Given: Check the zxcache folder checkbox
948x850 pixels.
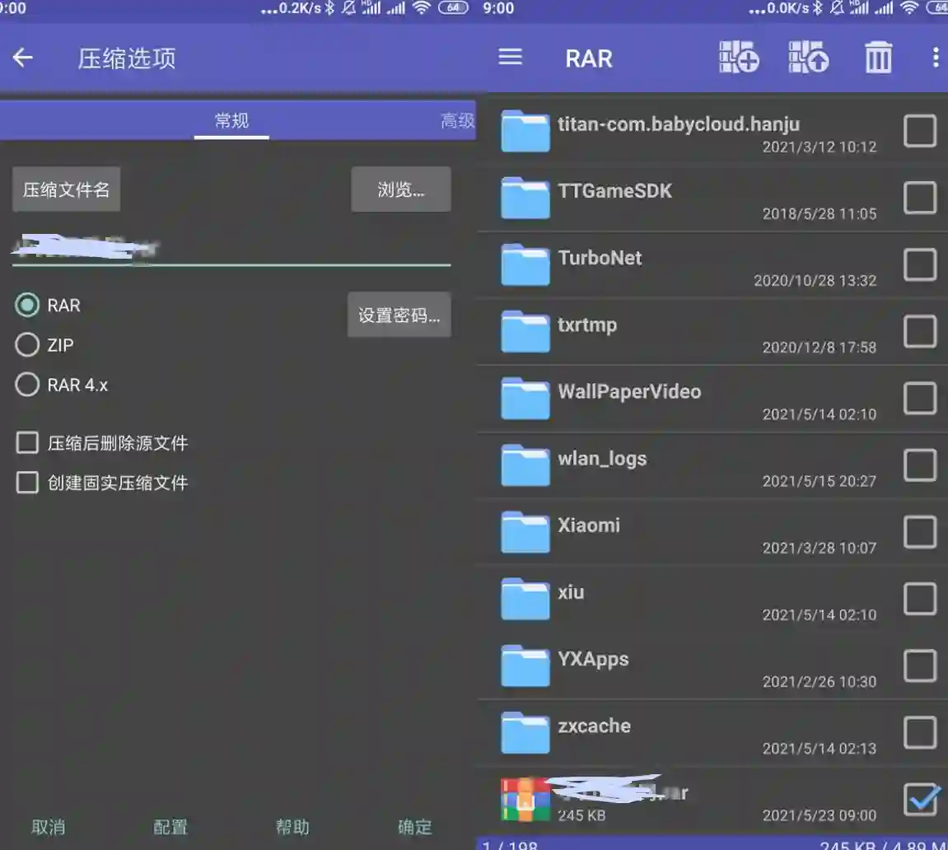Looking at the screenshot, I should [919, 733].
